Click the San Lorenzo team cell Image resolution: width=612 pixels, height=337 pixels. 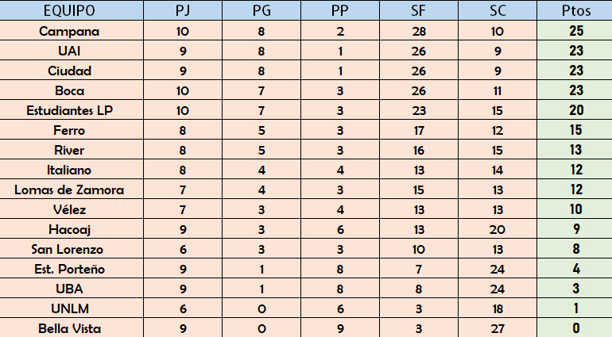pos(72,248)
